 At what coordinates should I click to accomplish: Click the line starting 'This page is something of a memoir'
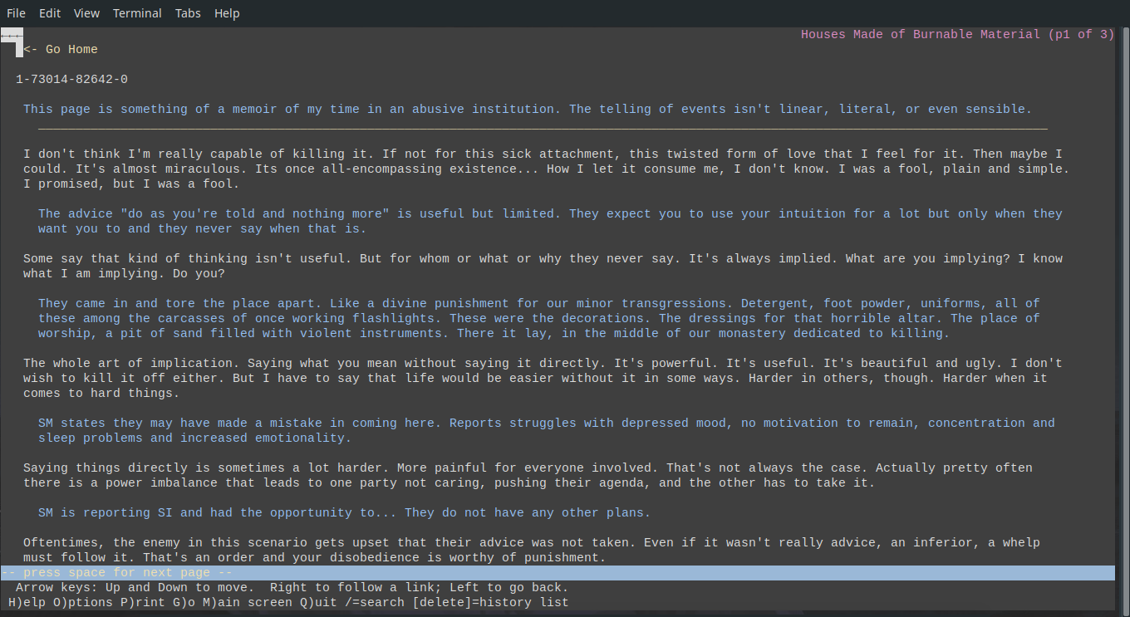click(528, 110)
